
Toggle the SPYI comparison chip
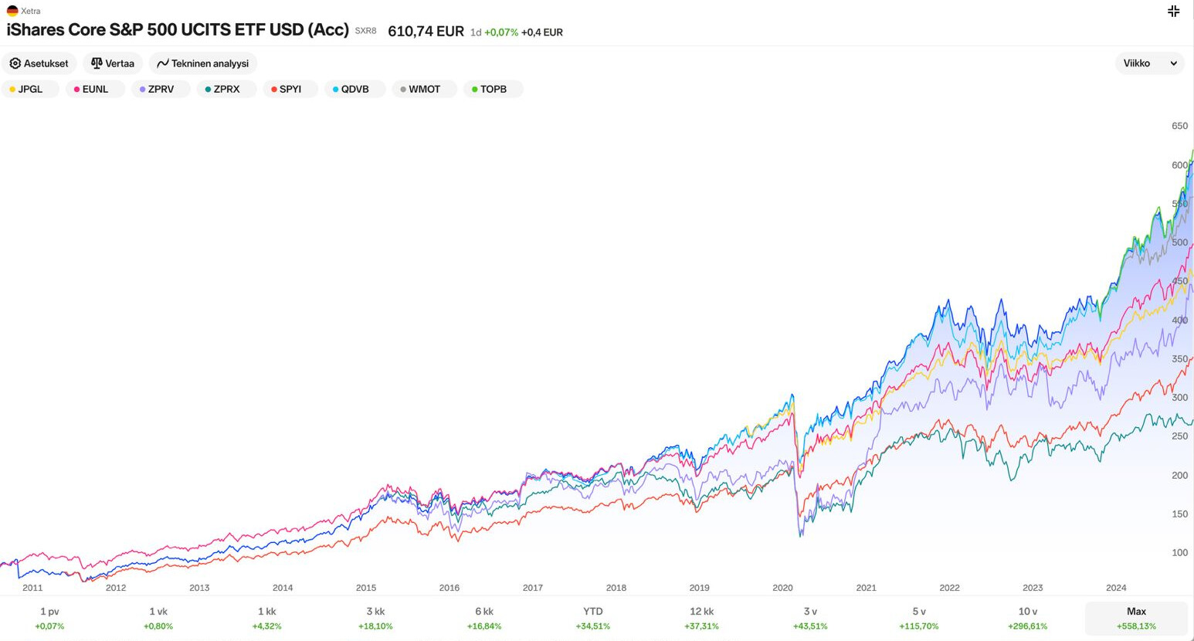pyautogui.click(x=290, y=90)
